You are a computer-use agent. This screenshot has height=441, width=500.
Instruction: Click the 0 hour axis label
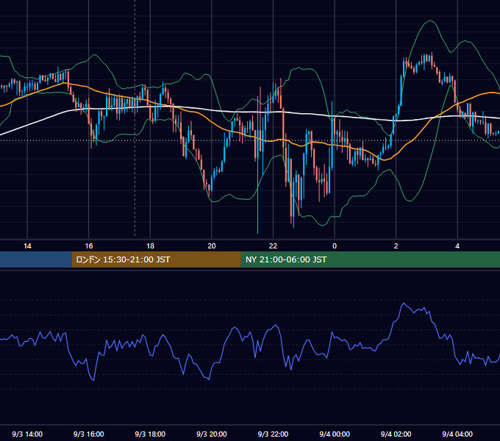pos(335,246)
